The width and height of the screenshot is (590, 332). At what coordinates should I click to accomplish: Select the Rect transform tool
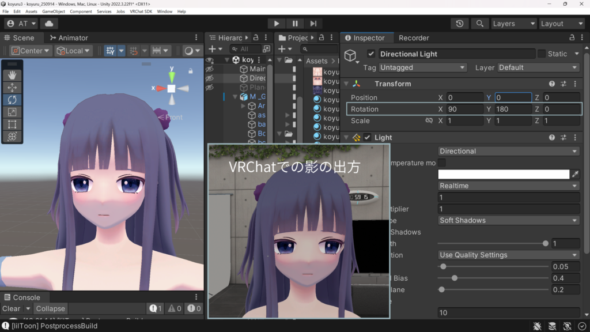pyautogui.click(x=12, y=124)
